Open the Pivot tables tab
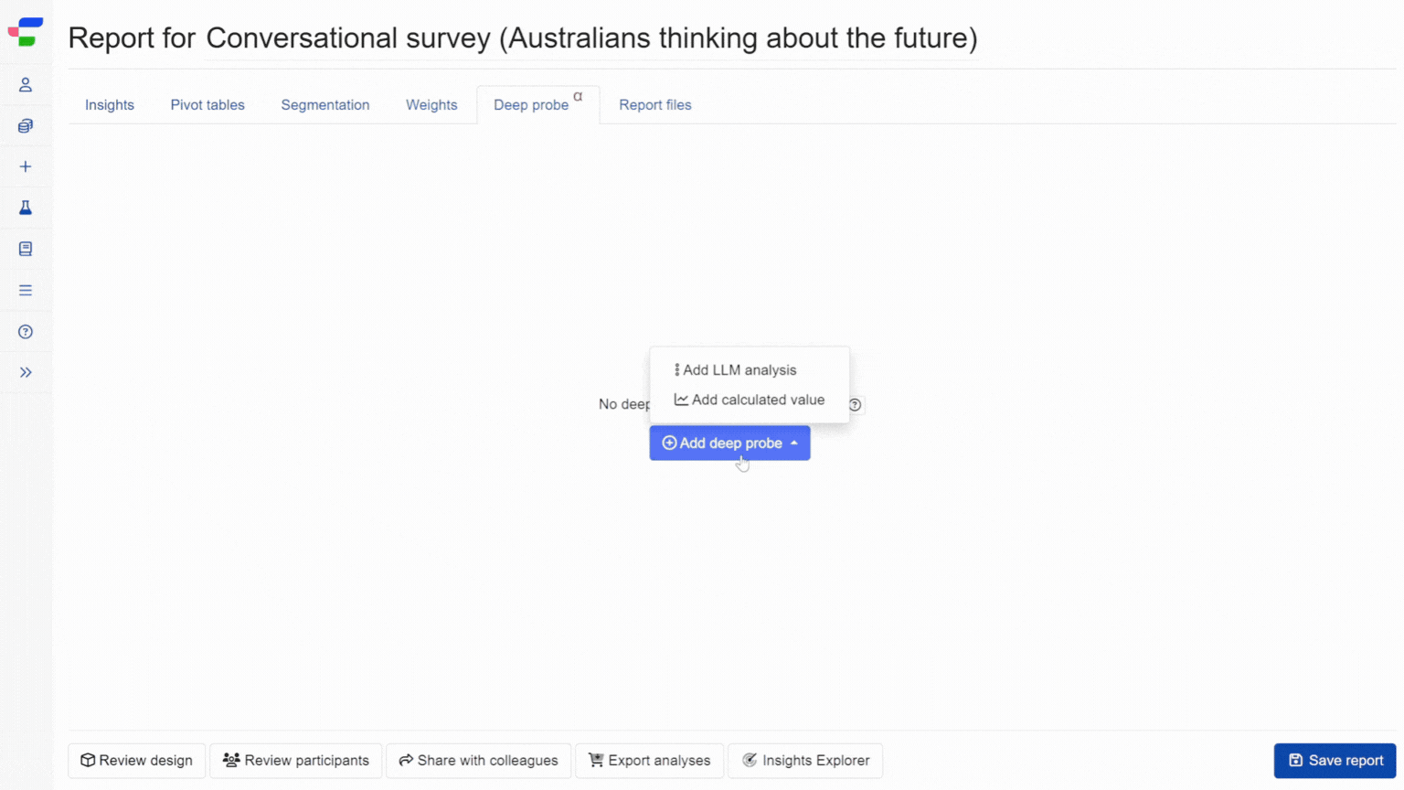1404x790 pixels. [207, 105]
